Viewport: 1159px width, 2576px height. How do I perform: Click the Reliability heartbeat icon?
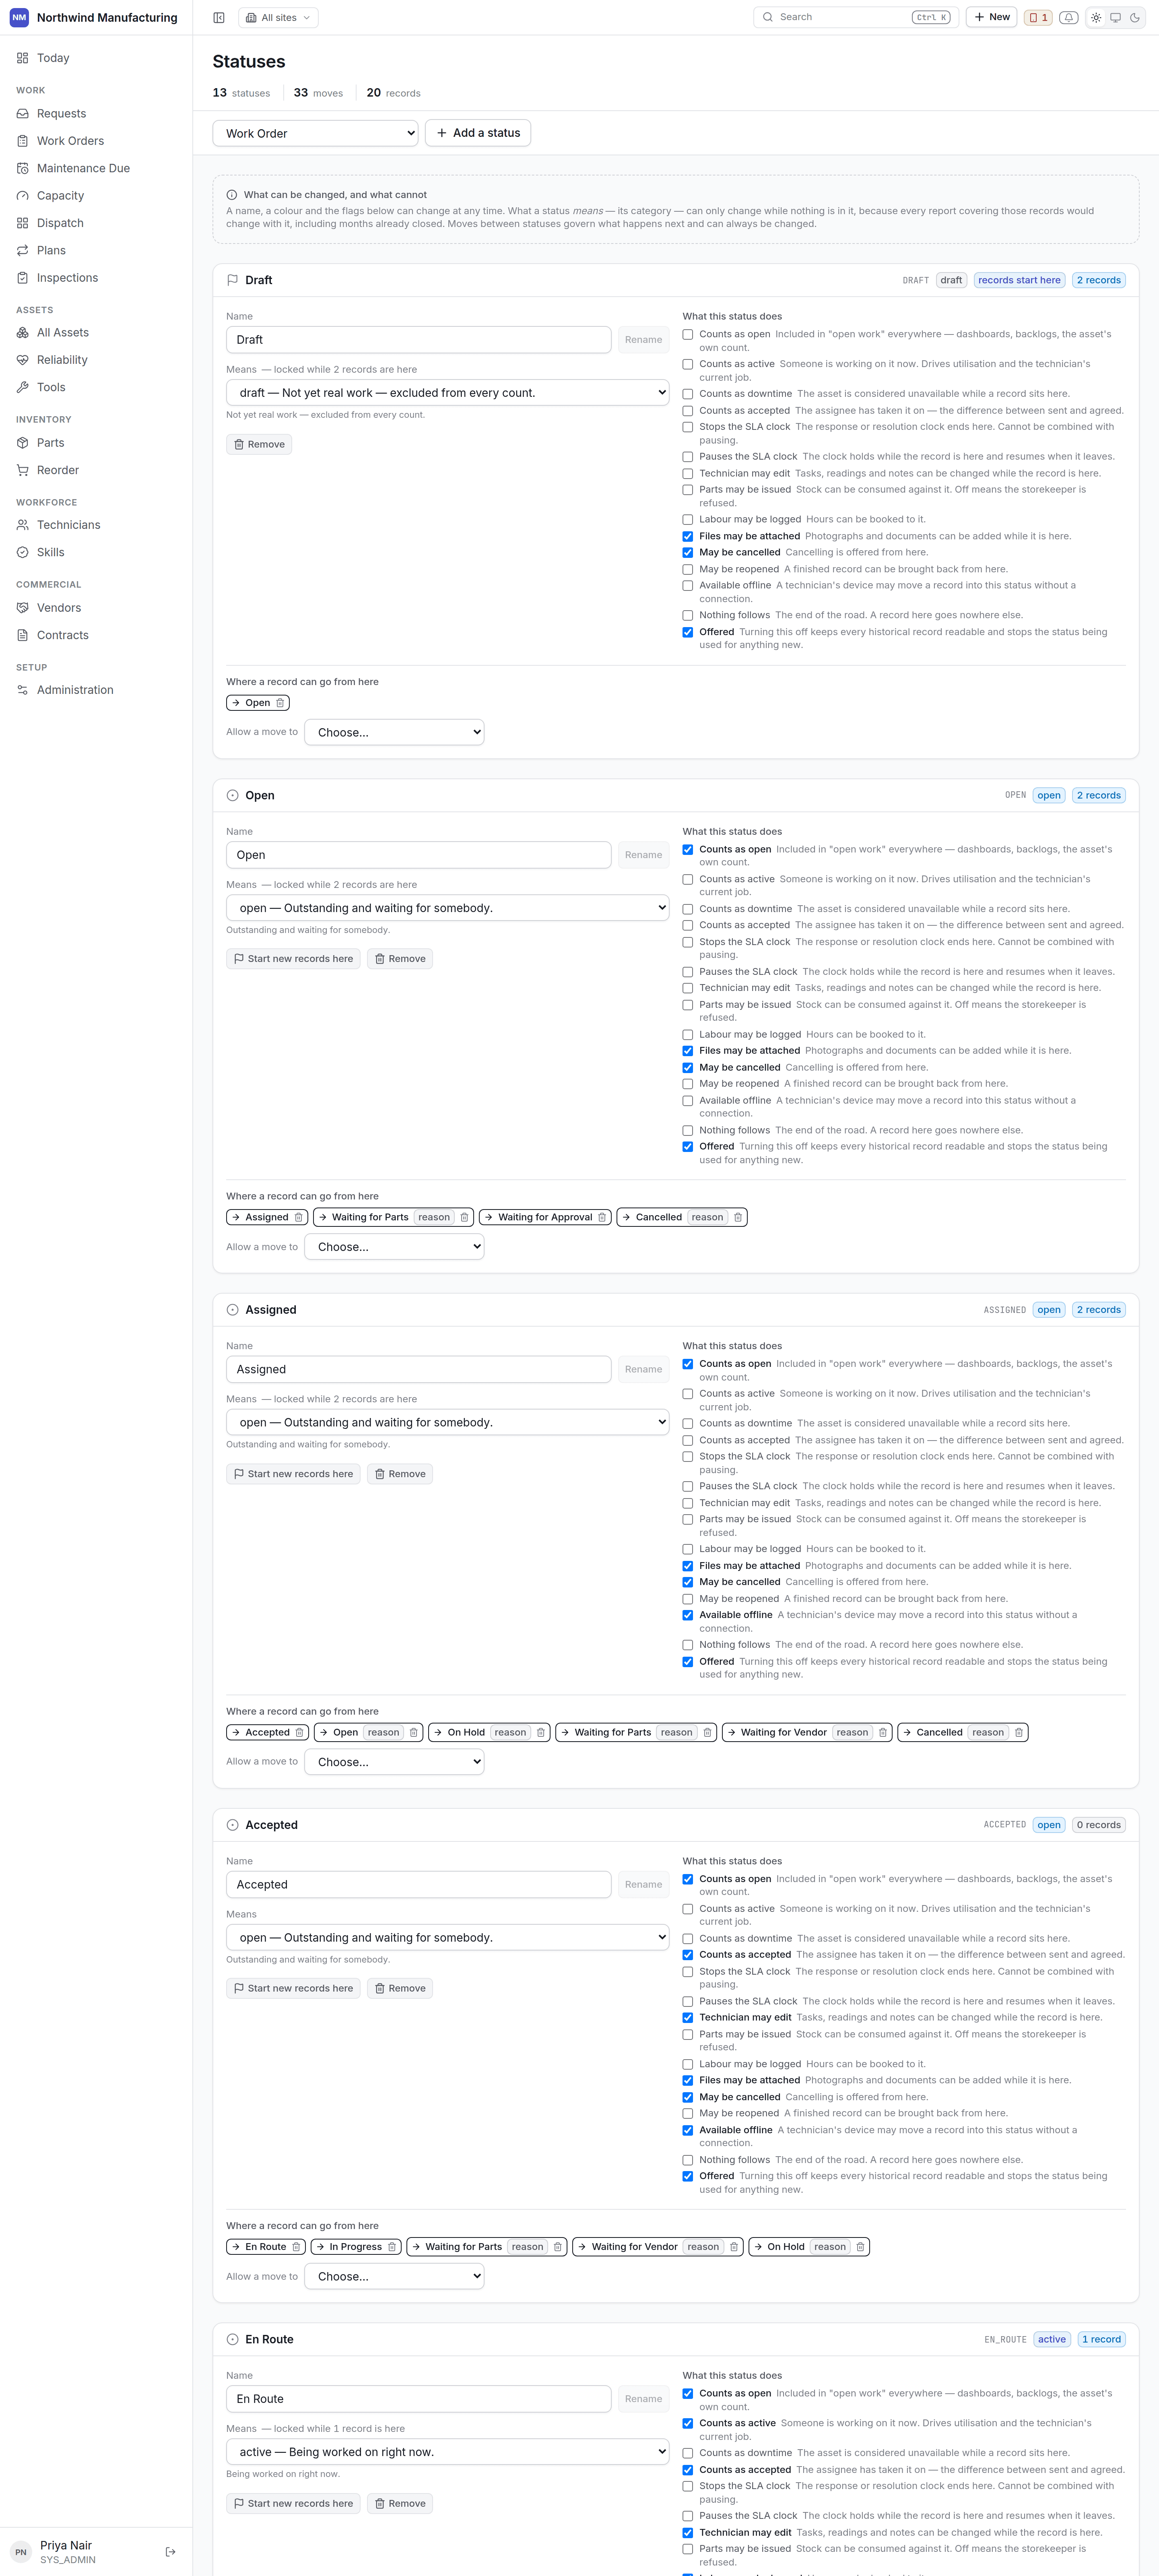tap(23, 360)
